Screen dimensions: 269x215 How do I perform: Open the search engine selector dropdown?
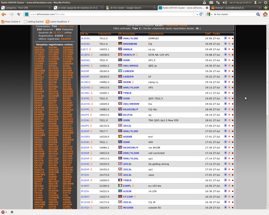pos(209,14)
